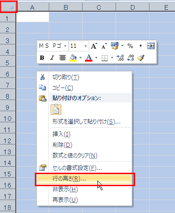Select the row 3 header
Viewport: 175px width, 213px height.
tap(8, 39)
